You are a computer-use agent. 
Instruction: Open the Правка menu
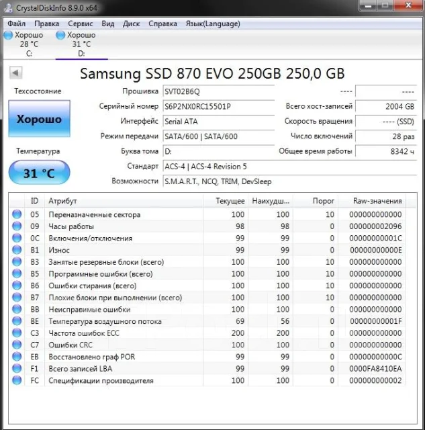click(46, 24)
